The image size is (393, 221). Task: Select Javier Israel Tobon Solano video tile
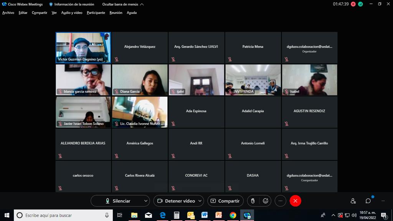point(83,112)
